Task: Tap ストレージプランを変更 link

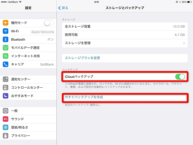Action: tap(82, 58)
